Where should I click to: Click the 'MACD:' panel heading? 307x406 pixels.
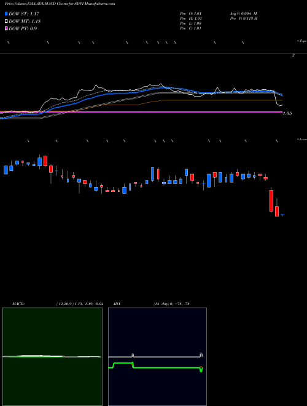point(18,304)
